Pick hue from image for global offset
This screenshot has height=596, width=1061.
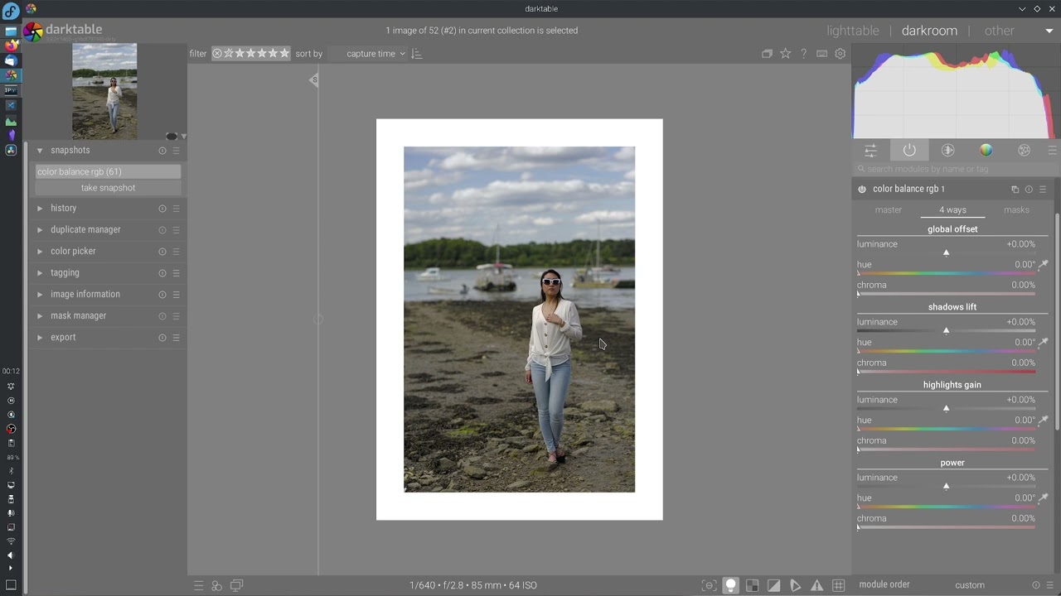(x=1044, y=265)
